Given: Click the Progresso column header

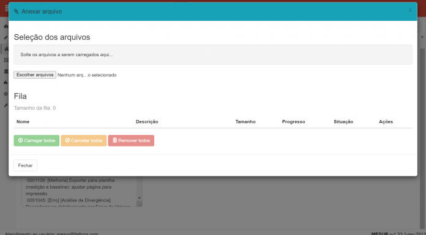Looking at the screenshot, I should pos(293,121).
